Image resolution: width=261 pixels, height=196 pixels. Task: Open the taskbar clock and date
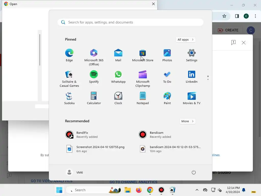pos(233,190)
